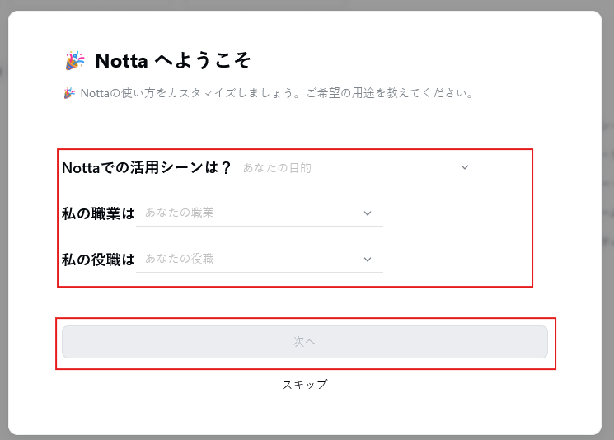The height and width of the screenshot is (440, 614).
Task: Click the word Notta in the welcome heading
Action: click(x=121, y=61)
